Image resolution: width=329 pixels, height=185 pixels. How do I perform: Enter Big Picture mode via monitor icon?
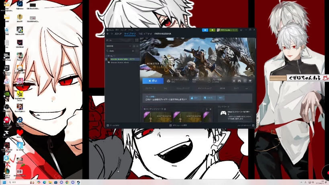tap(241, 30)
